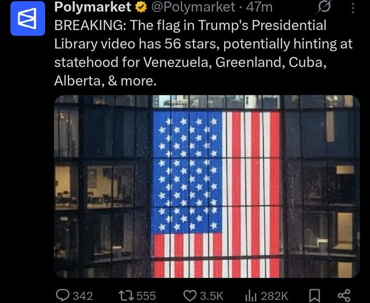Click the Polymarket display name
Viewport: 370px width, 303px height.
click(92, 8)
